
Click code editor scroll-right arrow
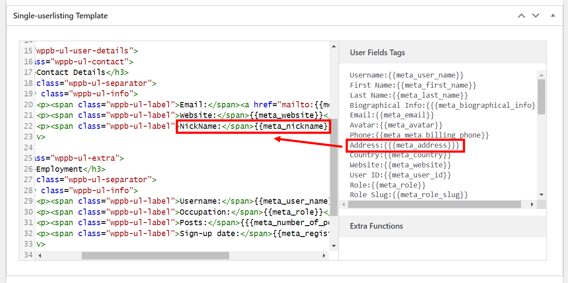click(324, 255)
